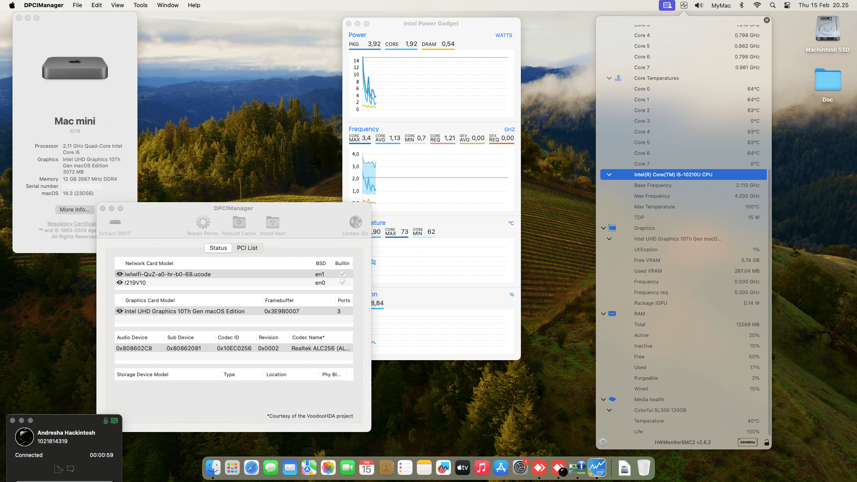Click the 2500MHz frequency stepper control
The width and height of the screenshot is (857, 482).
pos(748,442)
